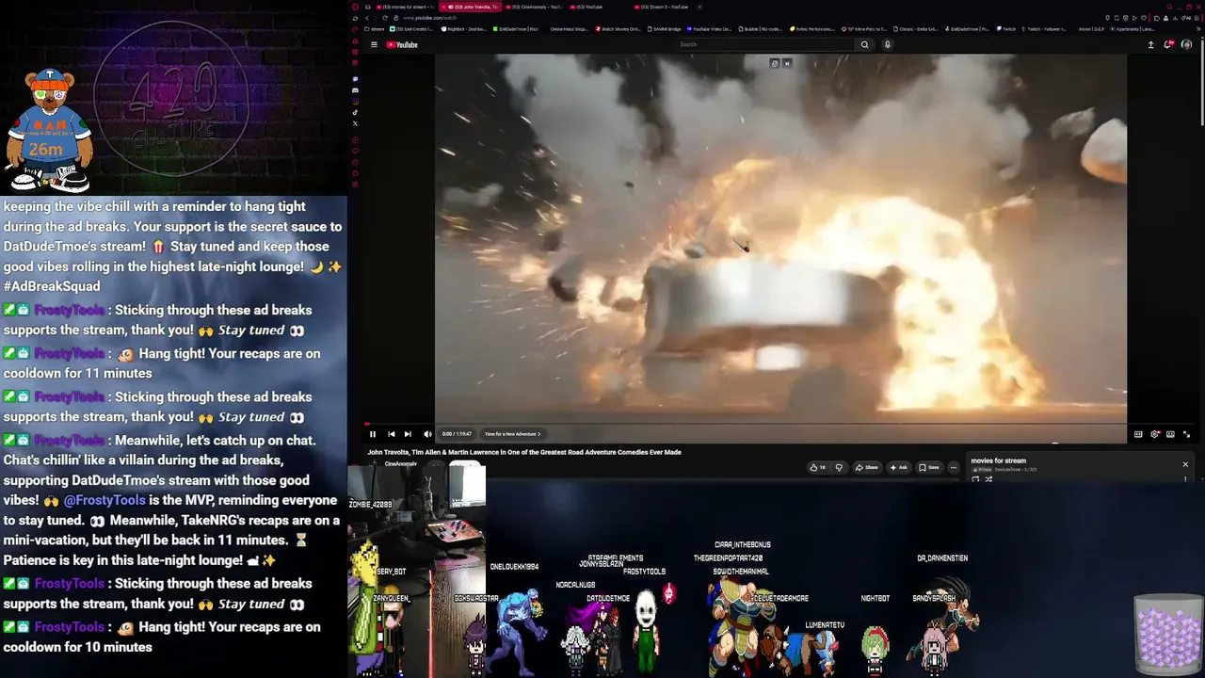Open the 'Watch Movies Online' bookmark

pos(618,29)
